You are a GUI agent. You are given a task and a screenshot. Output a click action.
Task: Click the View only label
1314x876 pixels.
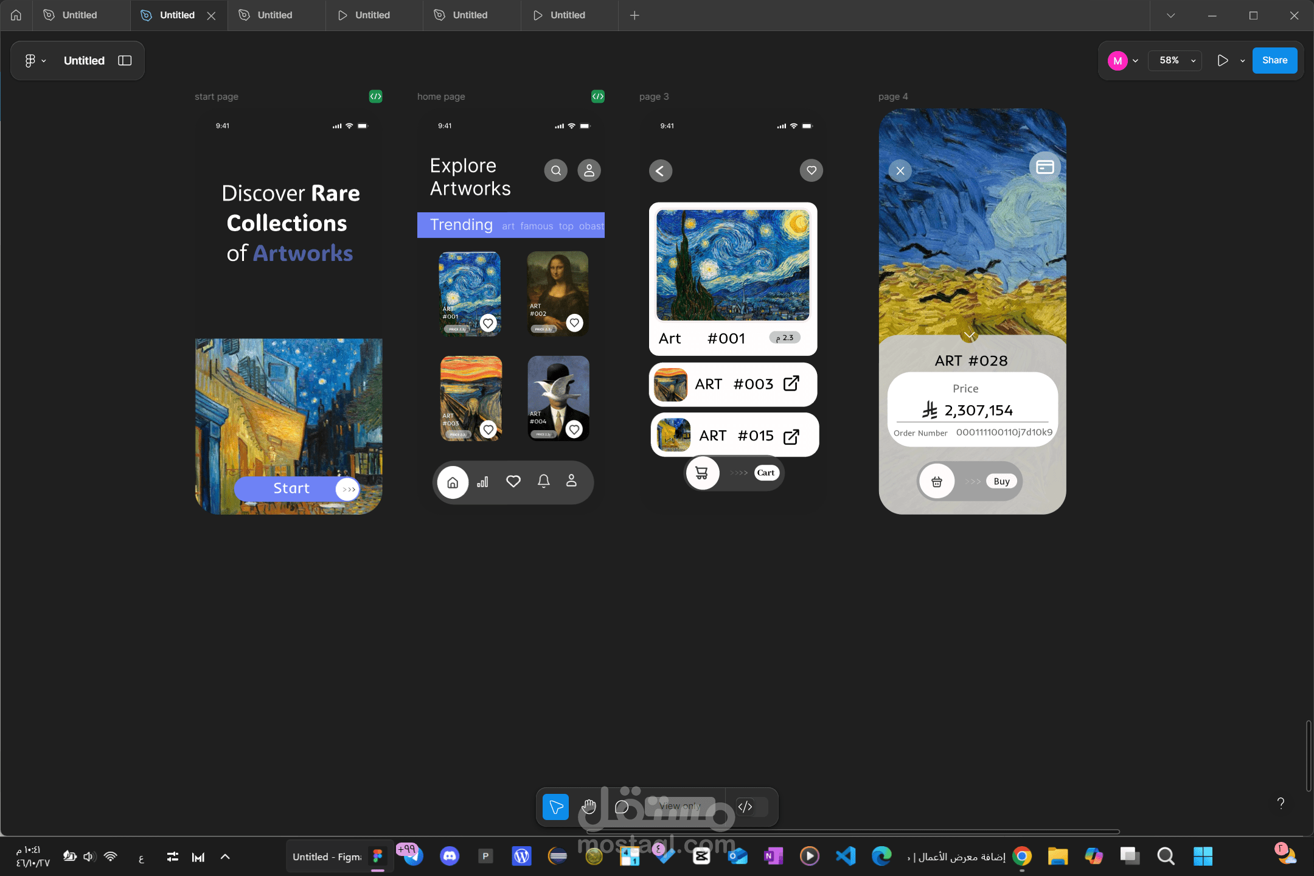pos(680,806)
